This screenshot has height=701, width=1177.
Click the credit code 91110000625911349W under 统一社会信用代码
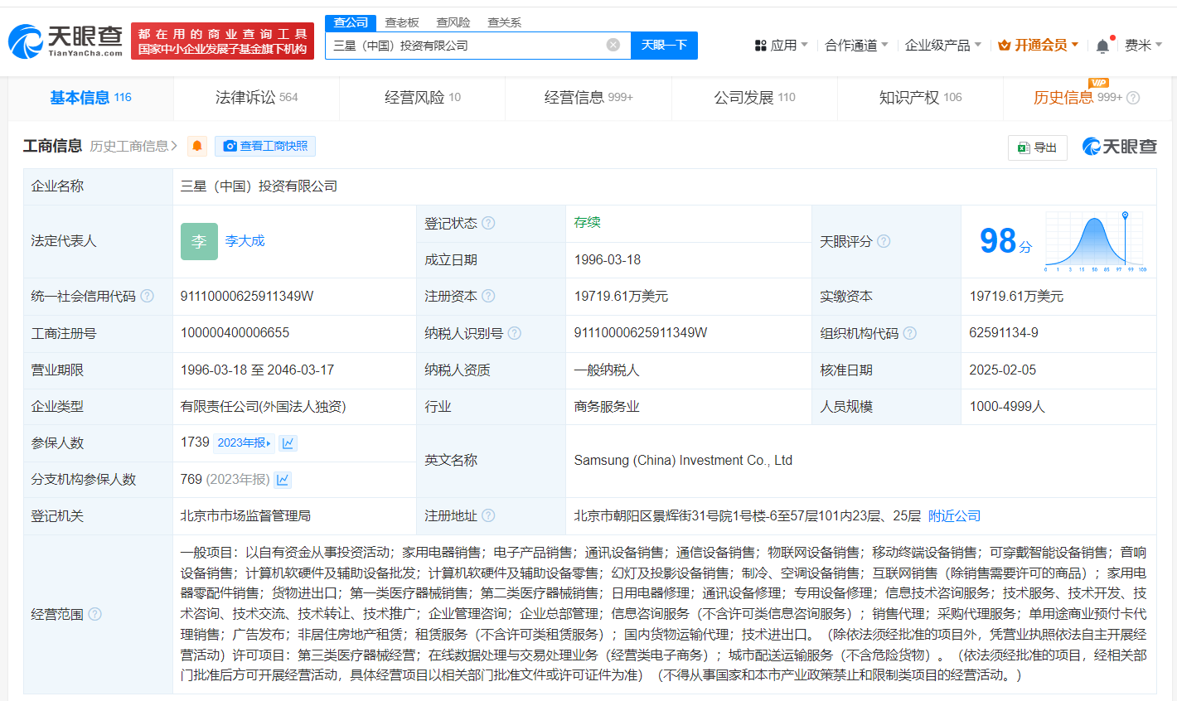247,296
